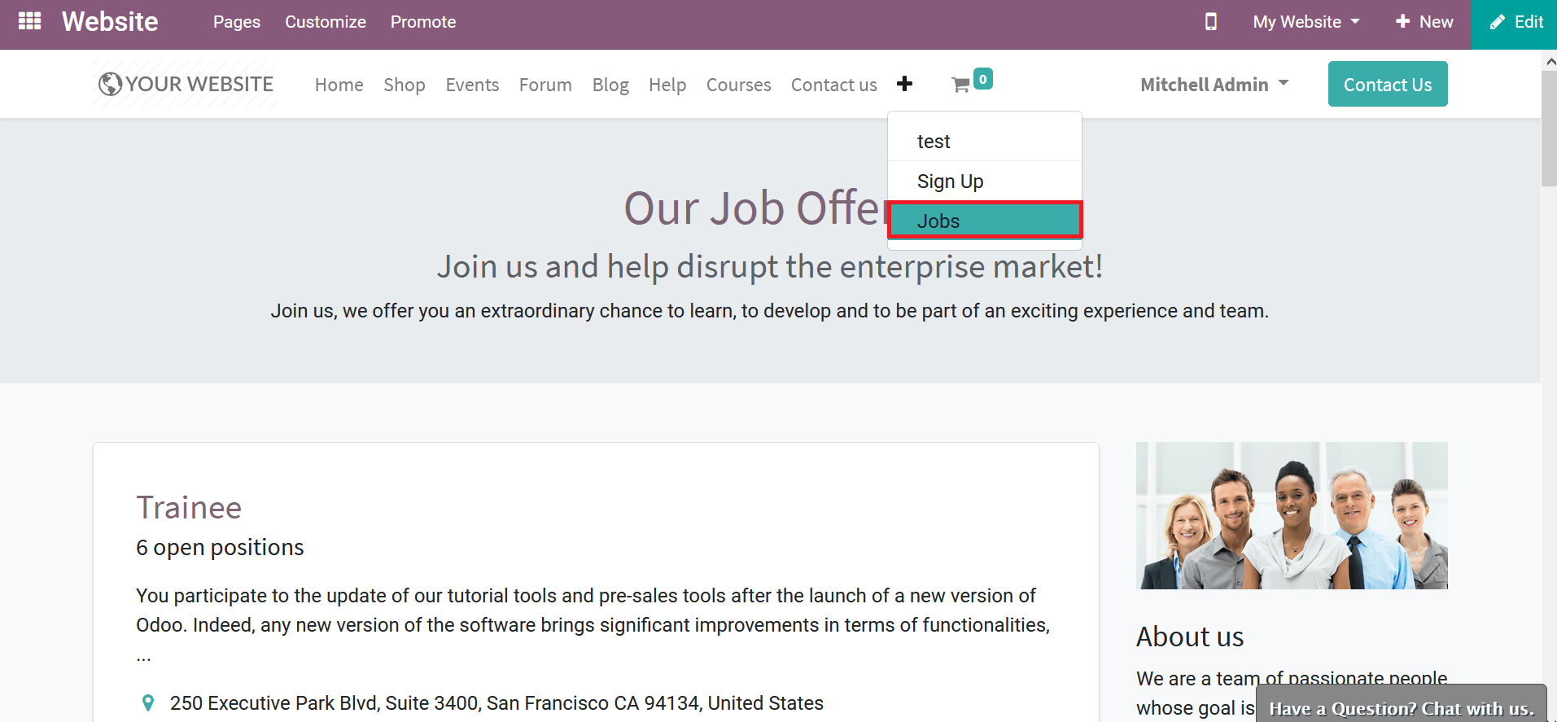Click the mobile preview phone icon
This screenshot has width=1557, height=722.
click(1210, 22)
